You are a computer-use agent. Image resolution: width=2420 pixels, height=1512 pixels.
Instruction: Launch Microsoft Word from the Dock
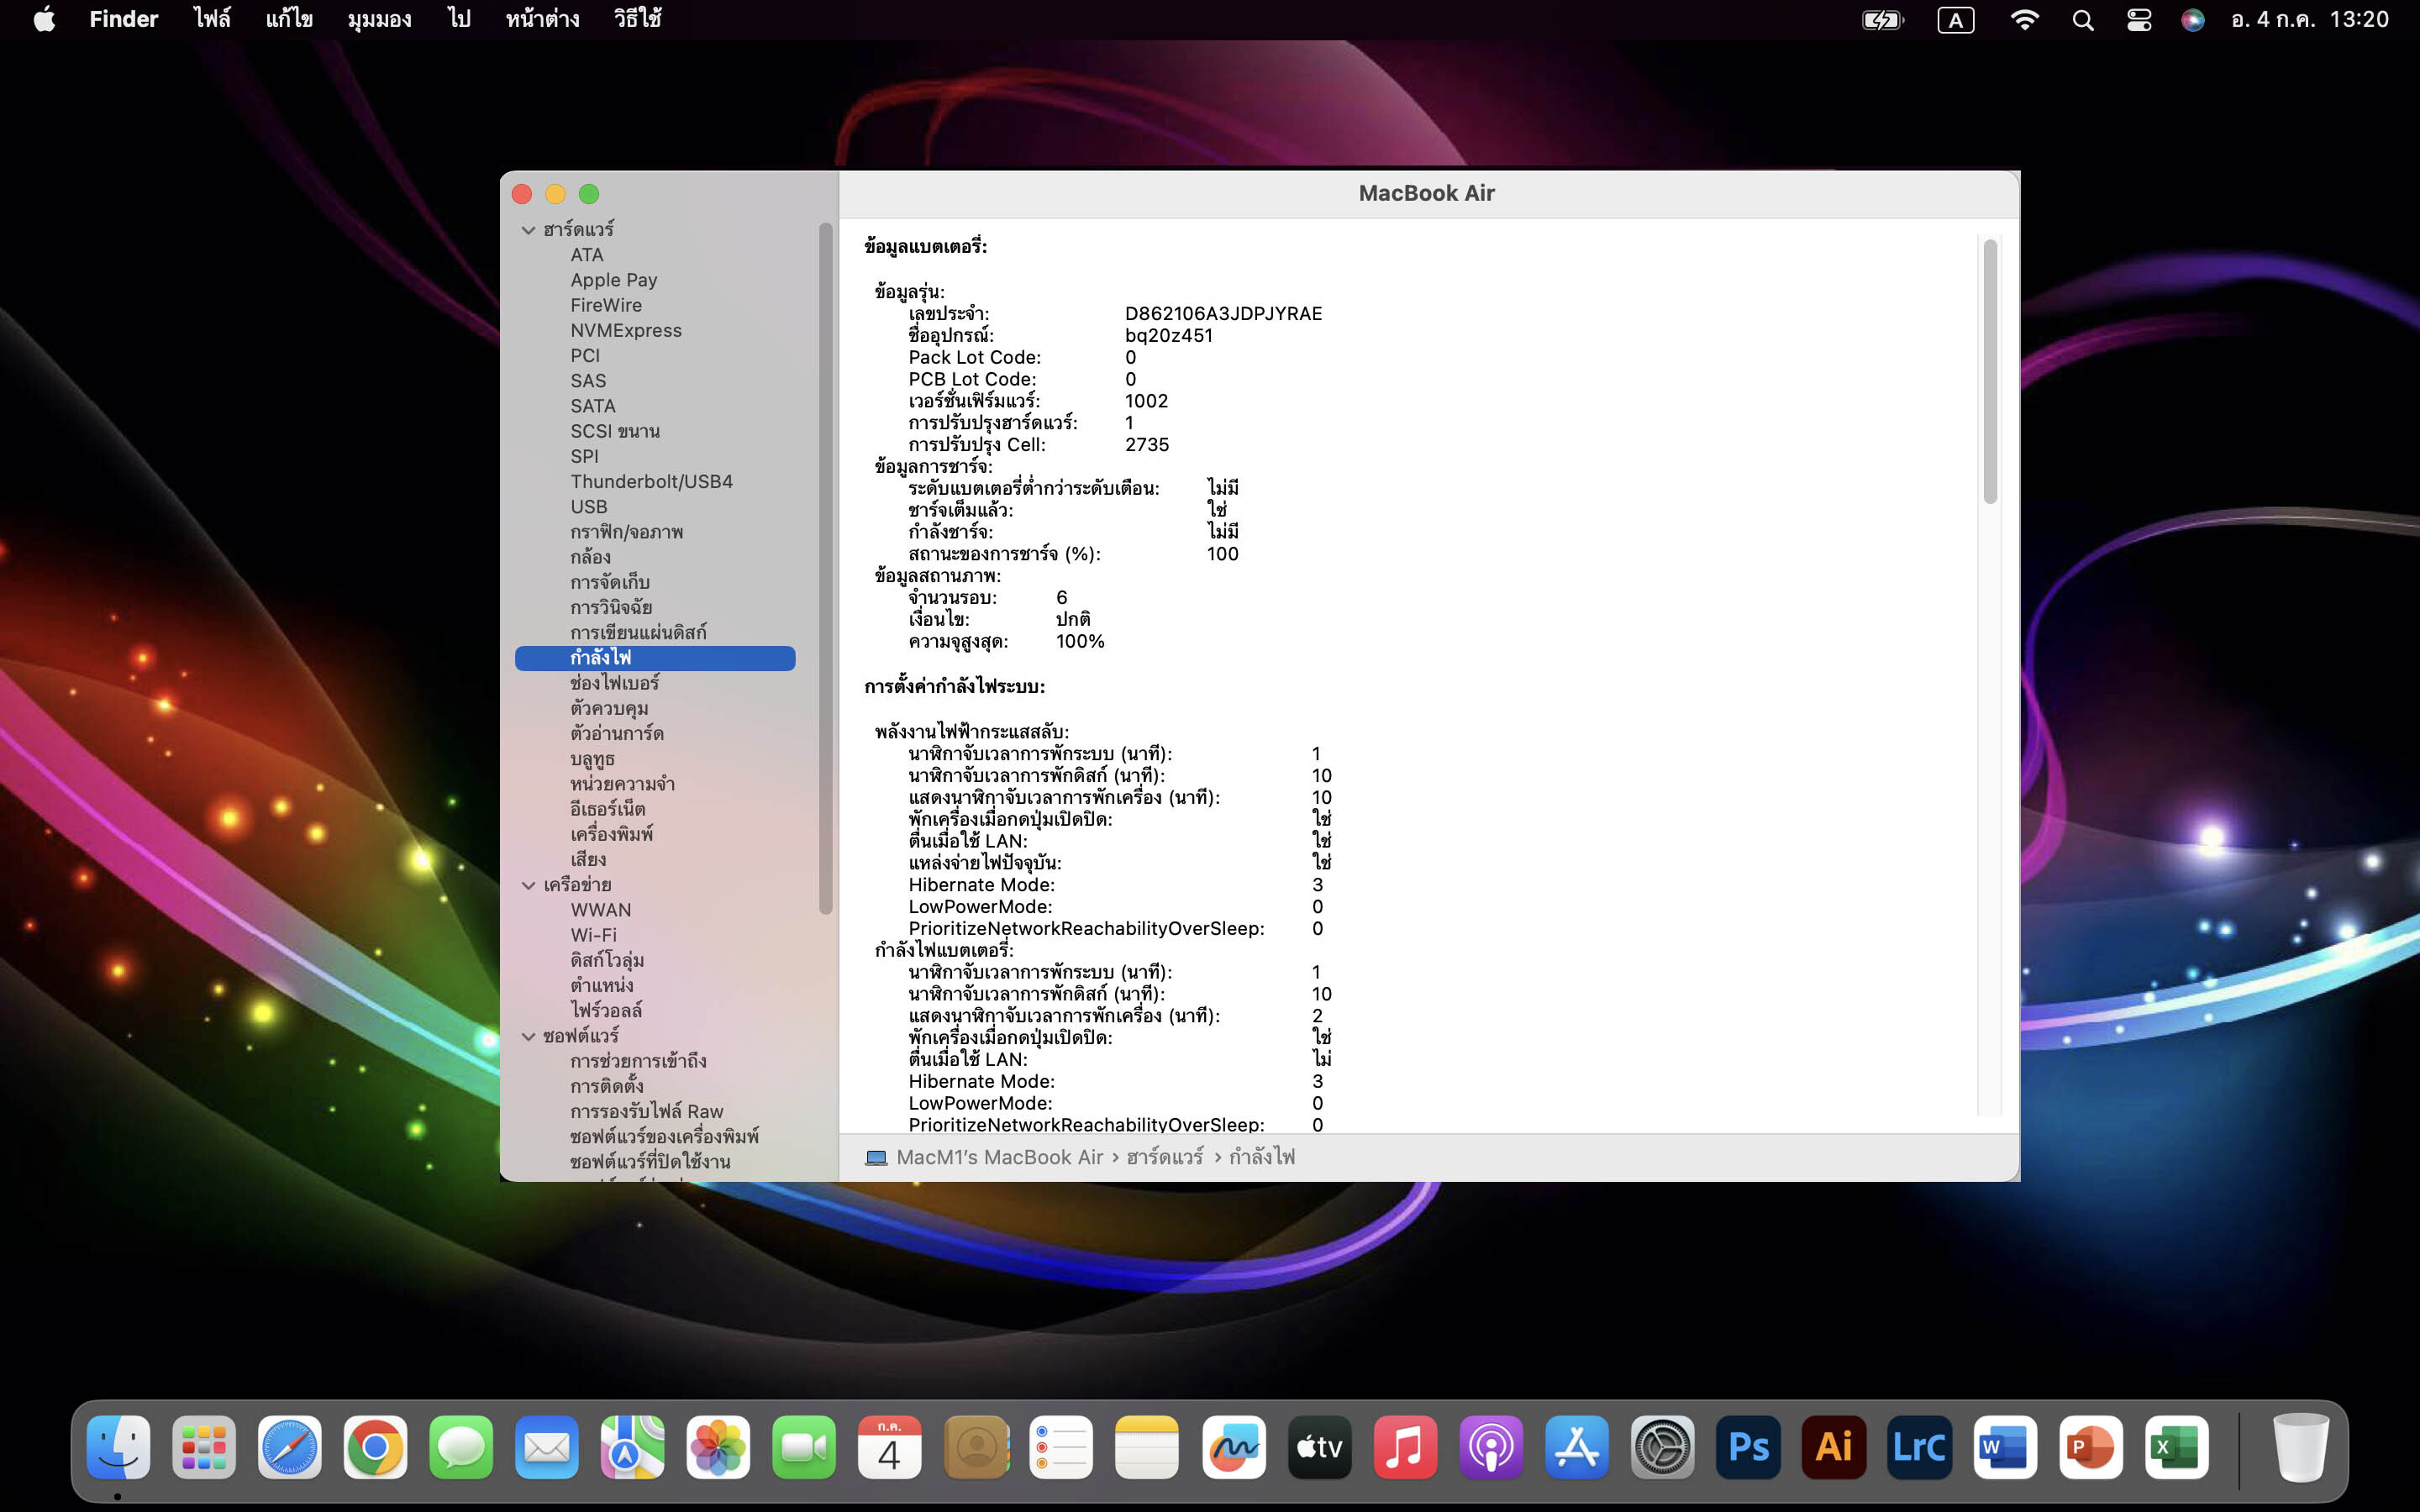pos(2005,1447)
